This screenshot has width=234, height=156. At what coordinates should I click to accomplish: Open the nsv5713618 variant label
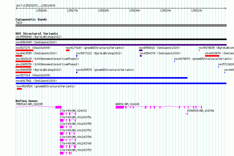click(x=226, y=64)
